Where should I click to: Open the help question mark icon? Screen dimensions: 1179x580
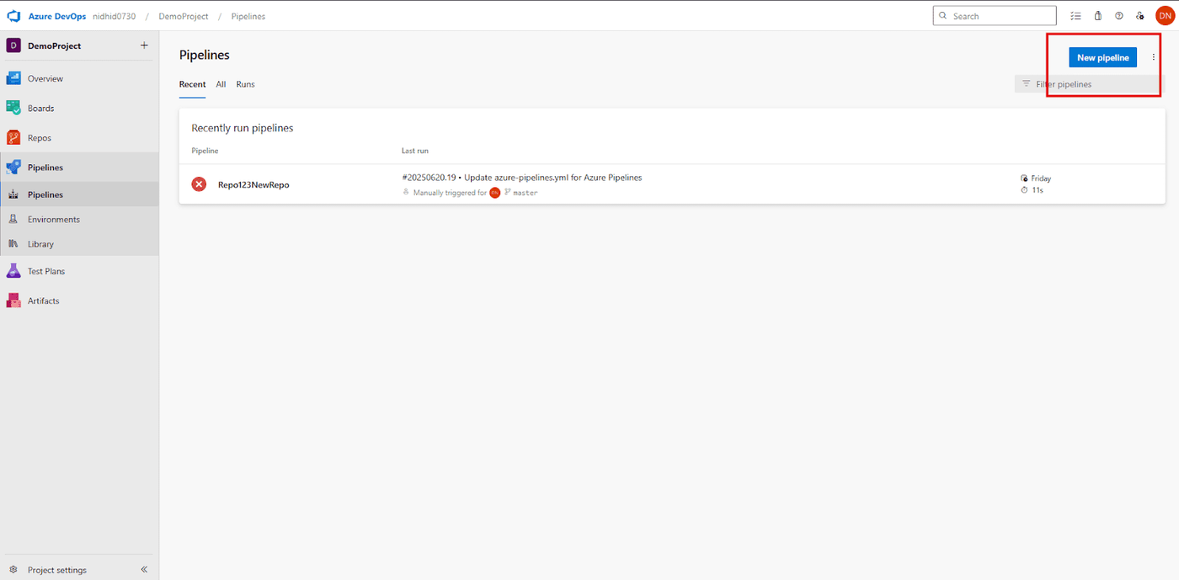(1118, 16)
